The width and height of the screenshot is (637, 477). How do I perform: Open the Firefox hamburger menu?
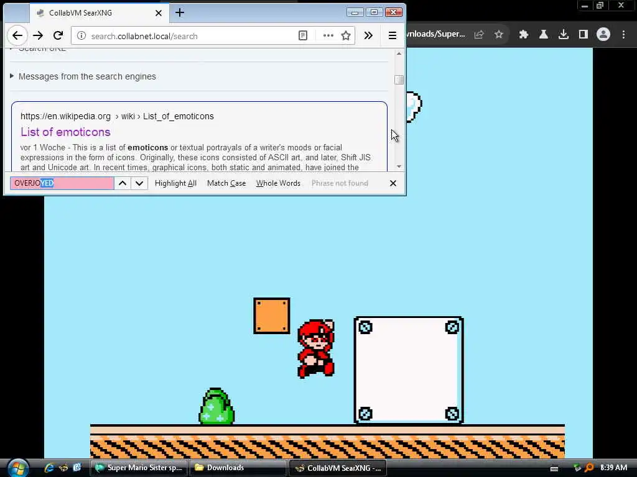(392, 35)
